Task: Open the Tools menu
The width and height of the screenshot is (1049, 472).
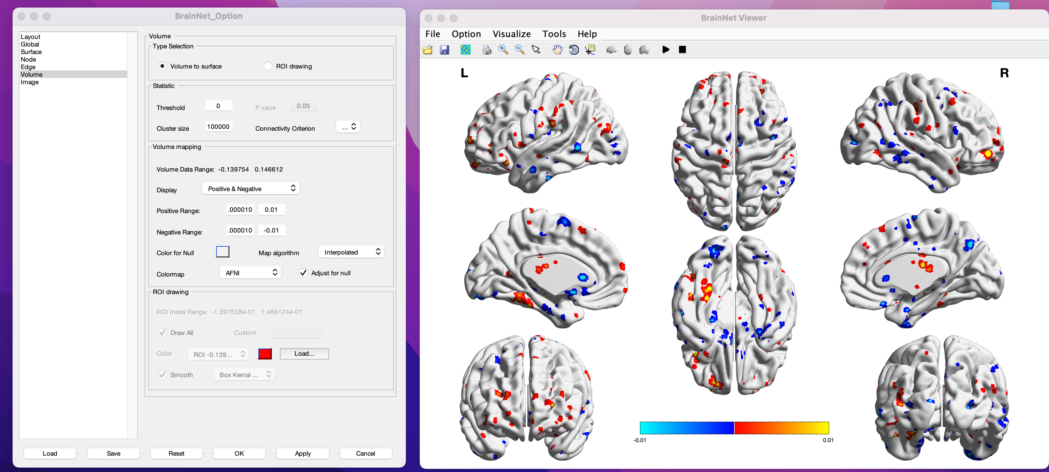Action: [x=554, y=34]
